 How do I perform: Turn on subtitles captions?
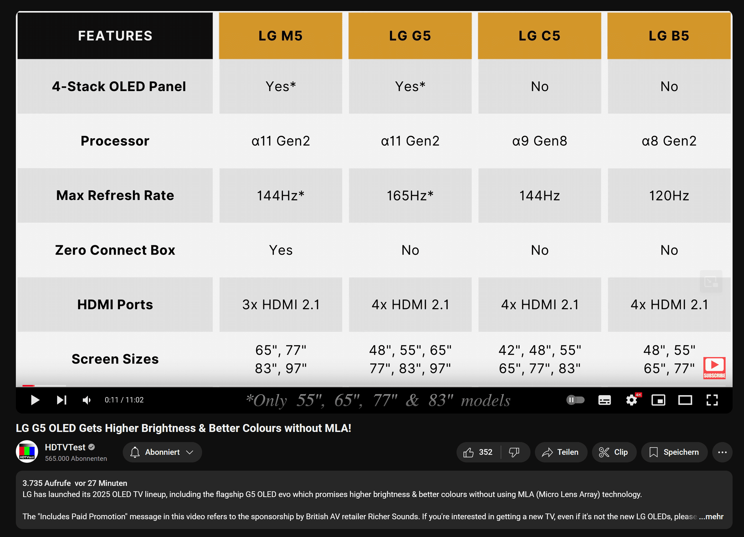click(604, 400)
